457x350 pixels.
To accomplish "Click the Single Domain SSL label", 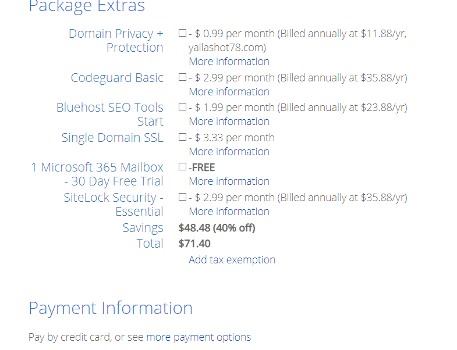I will 112,138.
